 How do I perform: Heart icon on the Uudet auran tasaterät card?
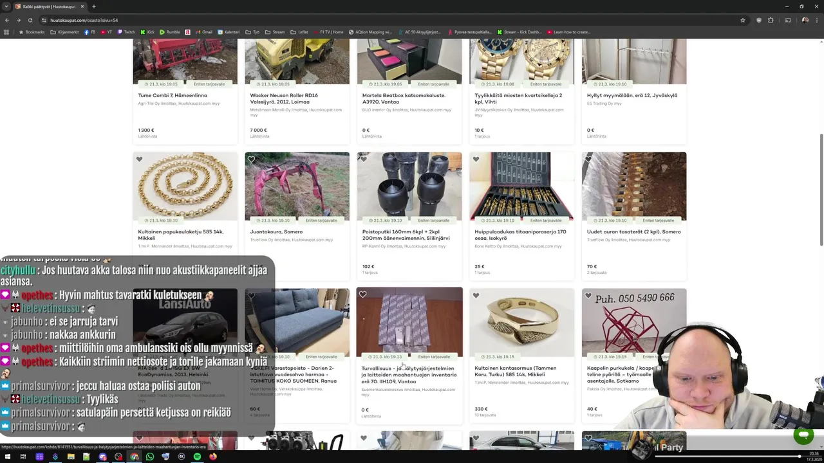(588, 159)
